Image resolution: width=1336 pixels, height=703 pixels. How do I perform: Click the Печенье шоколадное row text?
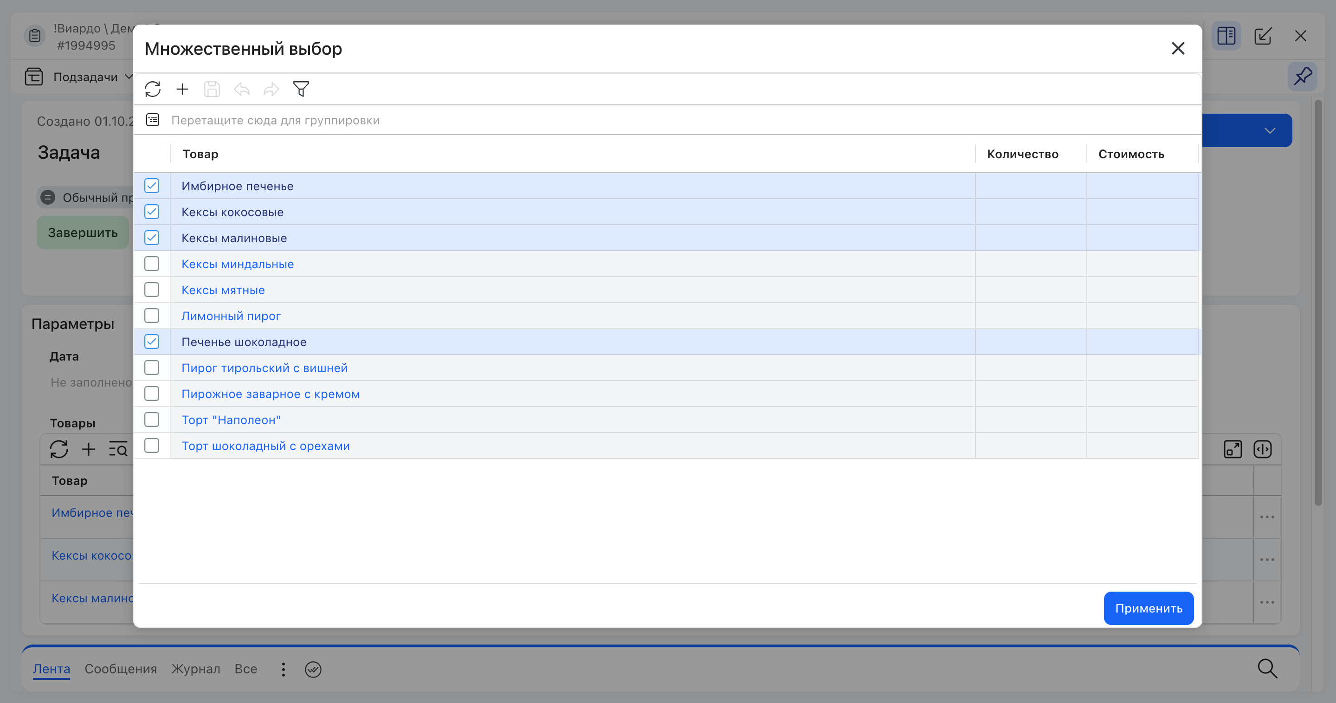coord(244,342)
